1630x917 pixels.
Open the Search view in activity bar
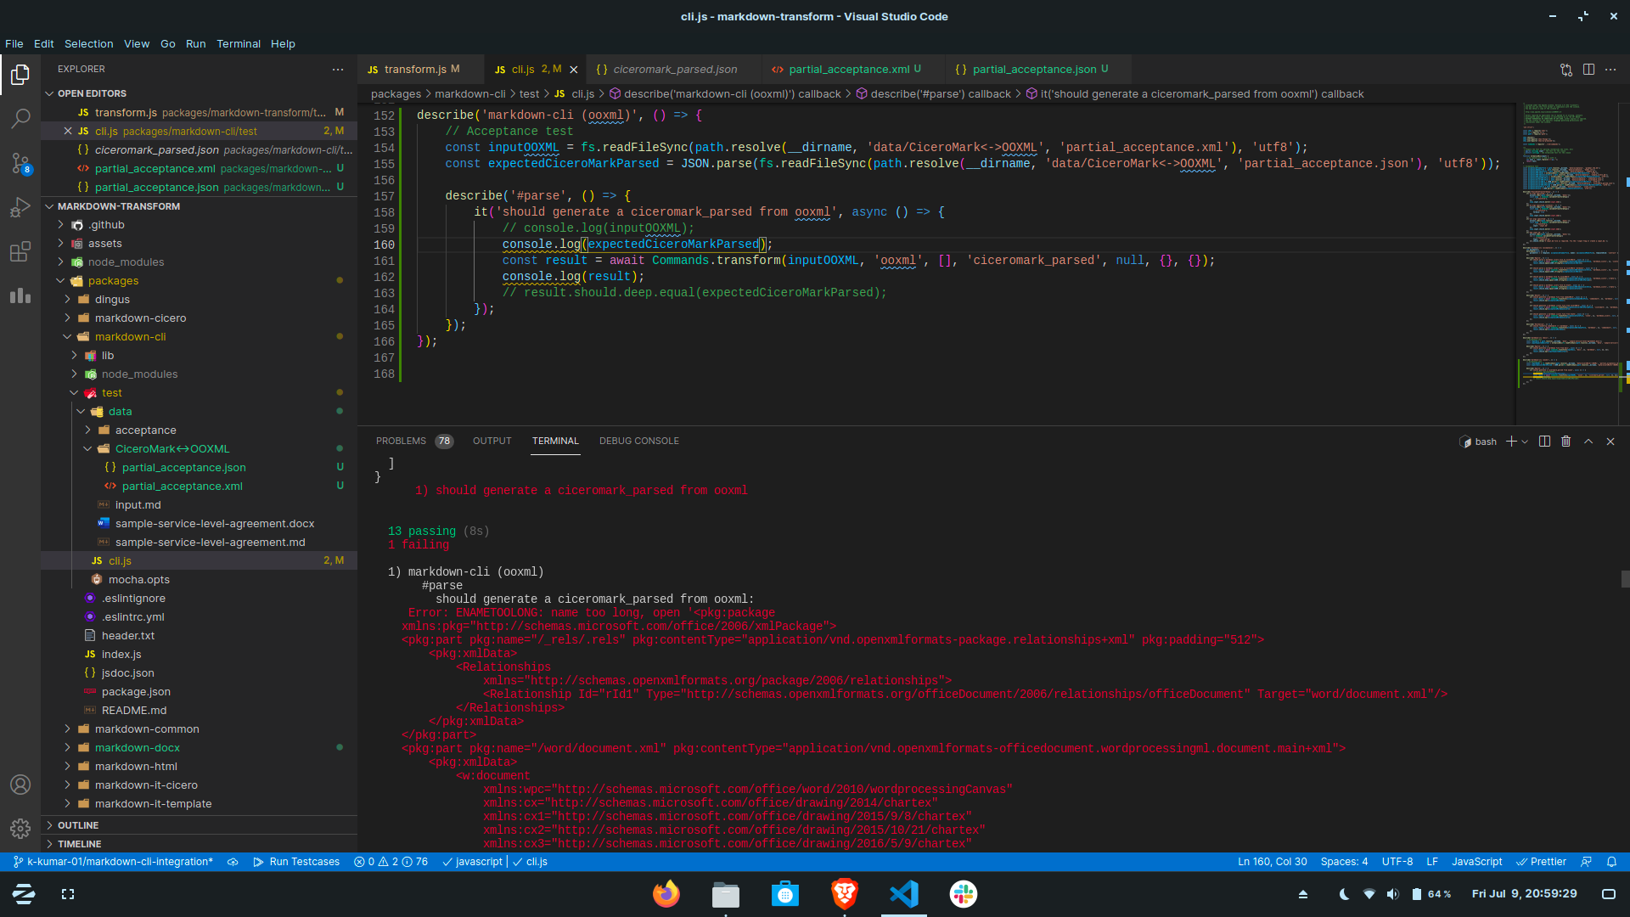(20, 119)
